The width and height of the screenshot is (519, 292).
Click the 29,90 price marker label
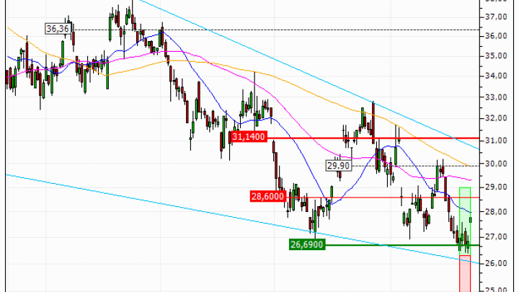pyautogui.click(x=339, y=165)
